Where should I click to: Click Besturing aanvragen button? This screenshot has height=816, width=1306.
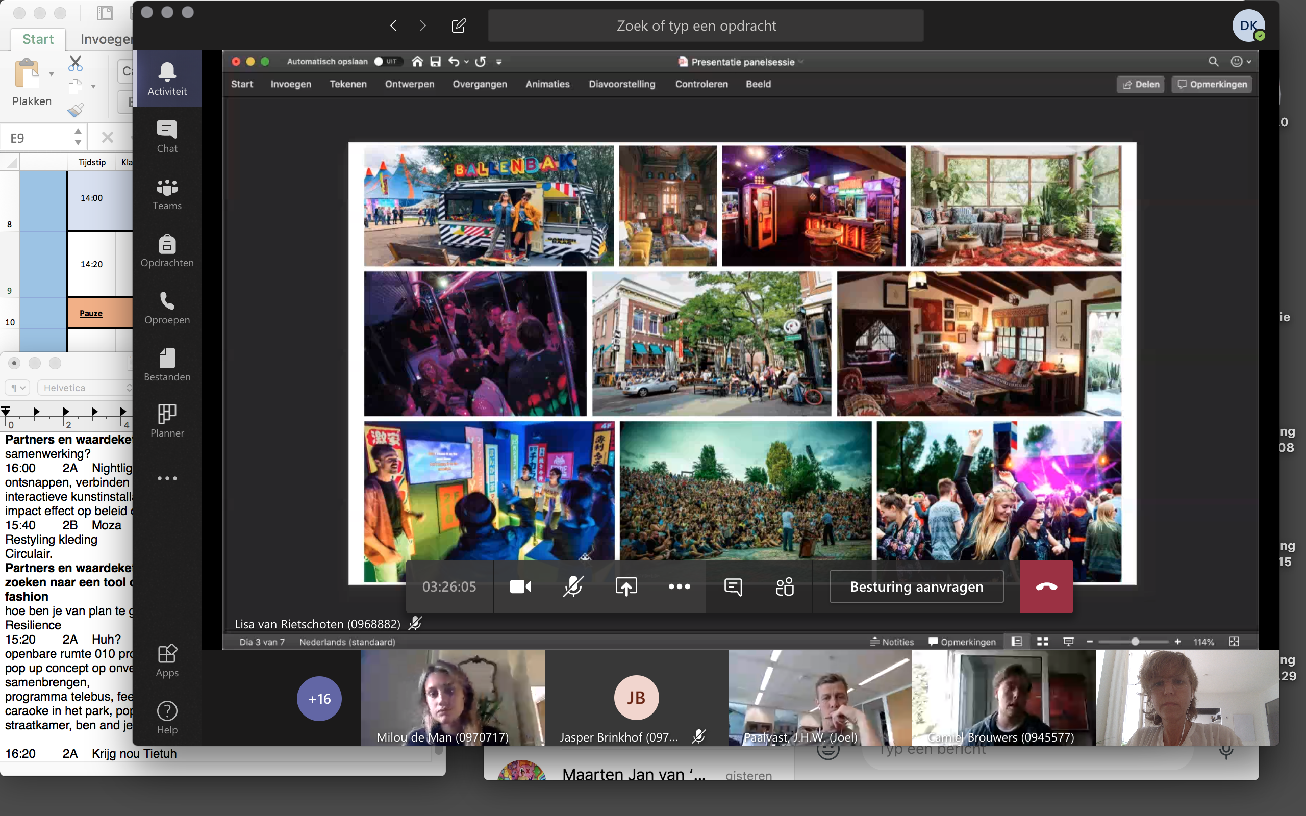pyautogui.click(x=916, y=586)
